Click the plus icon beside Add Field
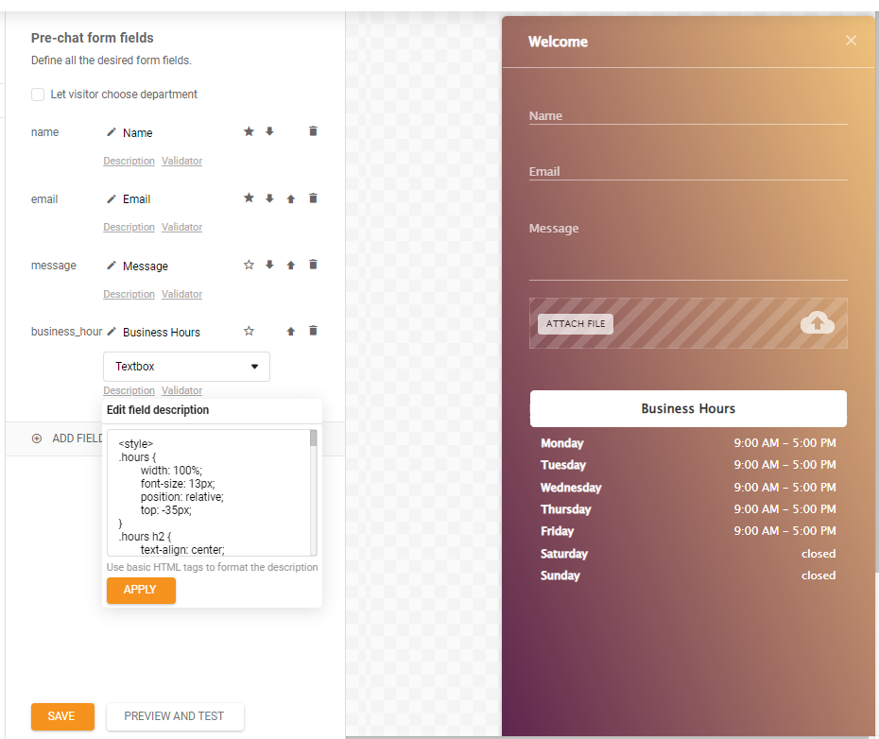Viewport: 879px width, 739px height. point(37,438)
